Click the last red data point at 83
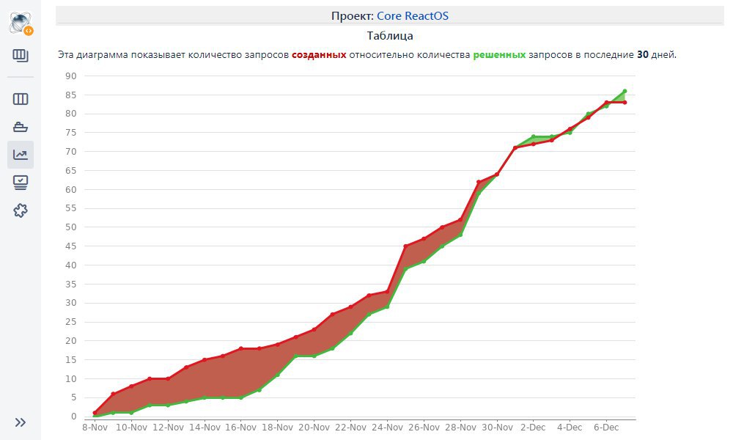This screenshot has width=733, height=440. (625, 103)
